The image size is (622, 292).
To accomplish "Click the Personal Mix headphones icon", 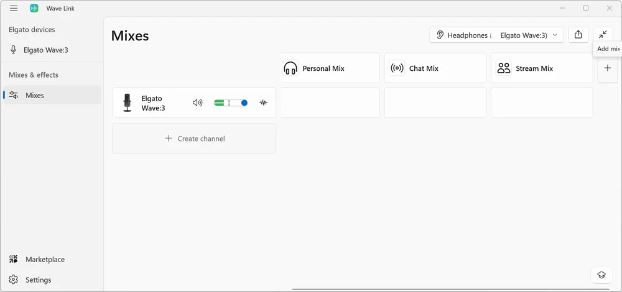I will pos(290,68).
